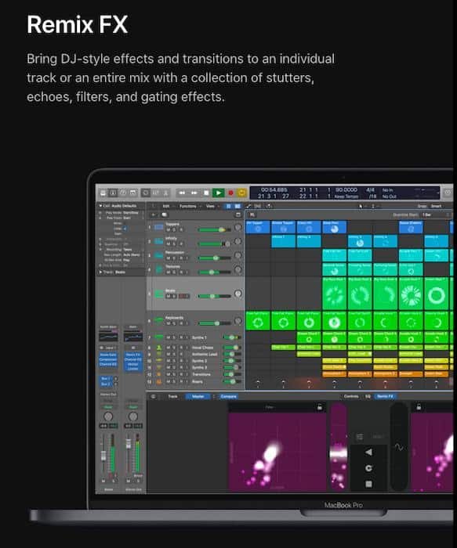Select the Percussion track icon

tap(159, 255)
